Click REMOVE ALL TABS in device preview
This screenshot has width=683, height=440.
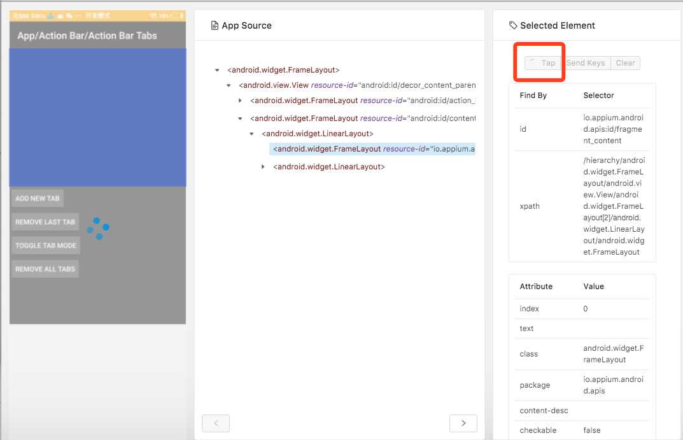point(45,269)
